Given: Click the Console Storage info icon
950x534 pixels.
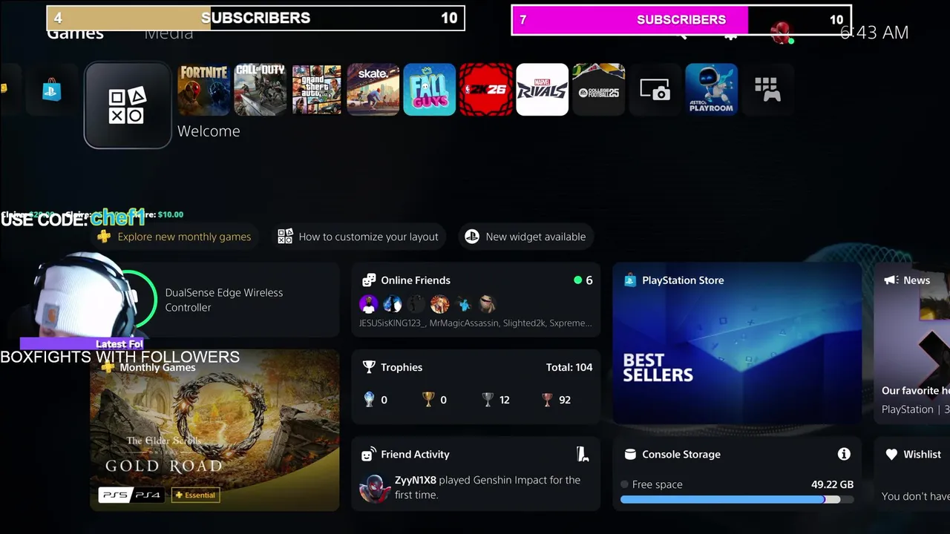Looking at the screenshot, I should pos(844,454).
